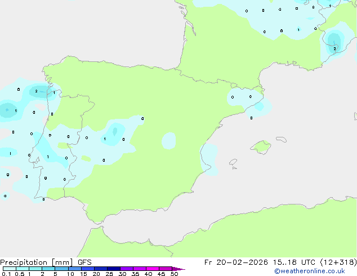Select the GFS model label

(84, 262)
